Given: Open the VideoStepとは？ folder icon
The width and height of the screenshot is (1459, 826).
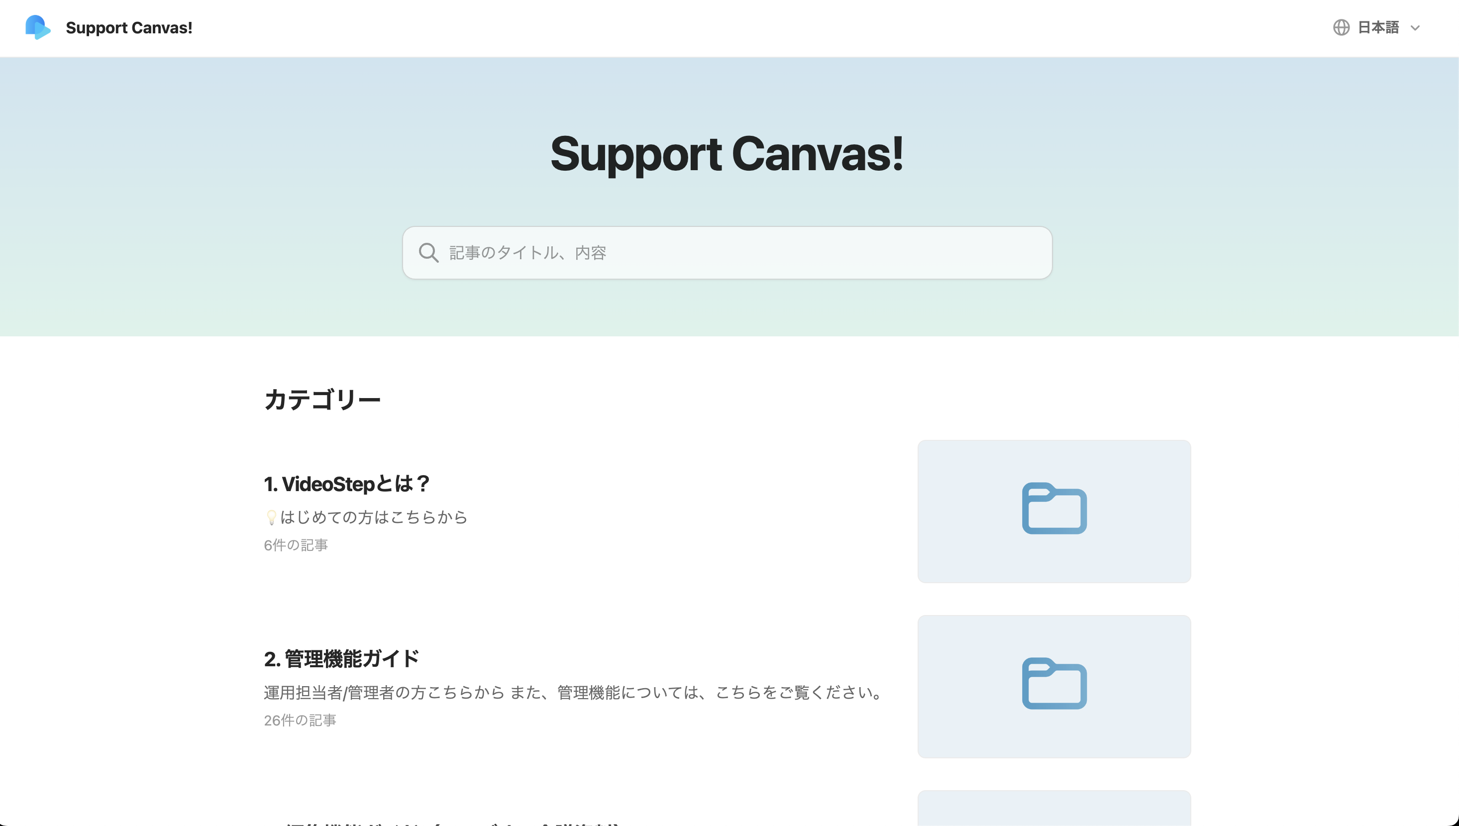Looking at the screenshot, I should [1054, 509].
